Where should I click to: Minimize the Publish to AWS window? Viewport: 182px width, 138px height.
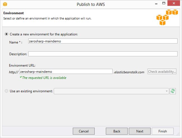click(x=156, y=4)
